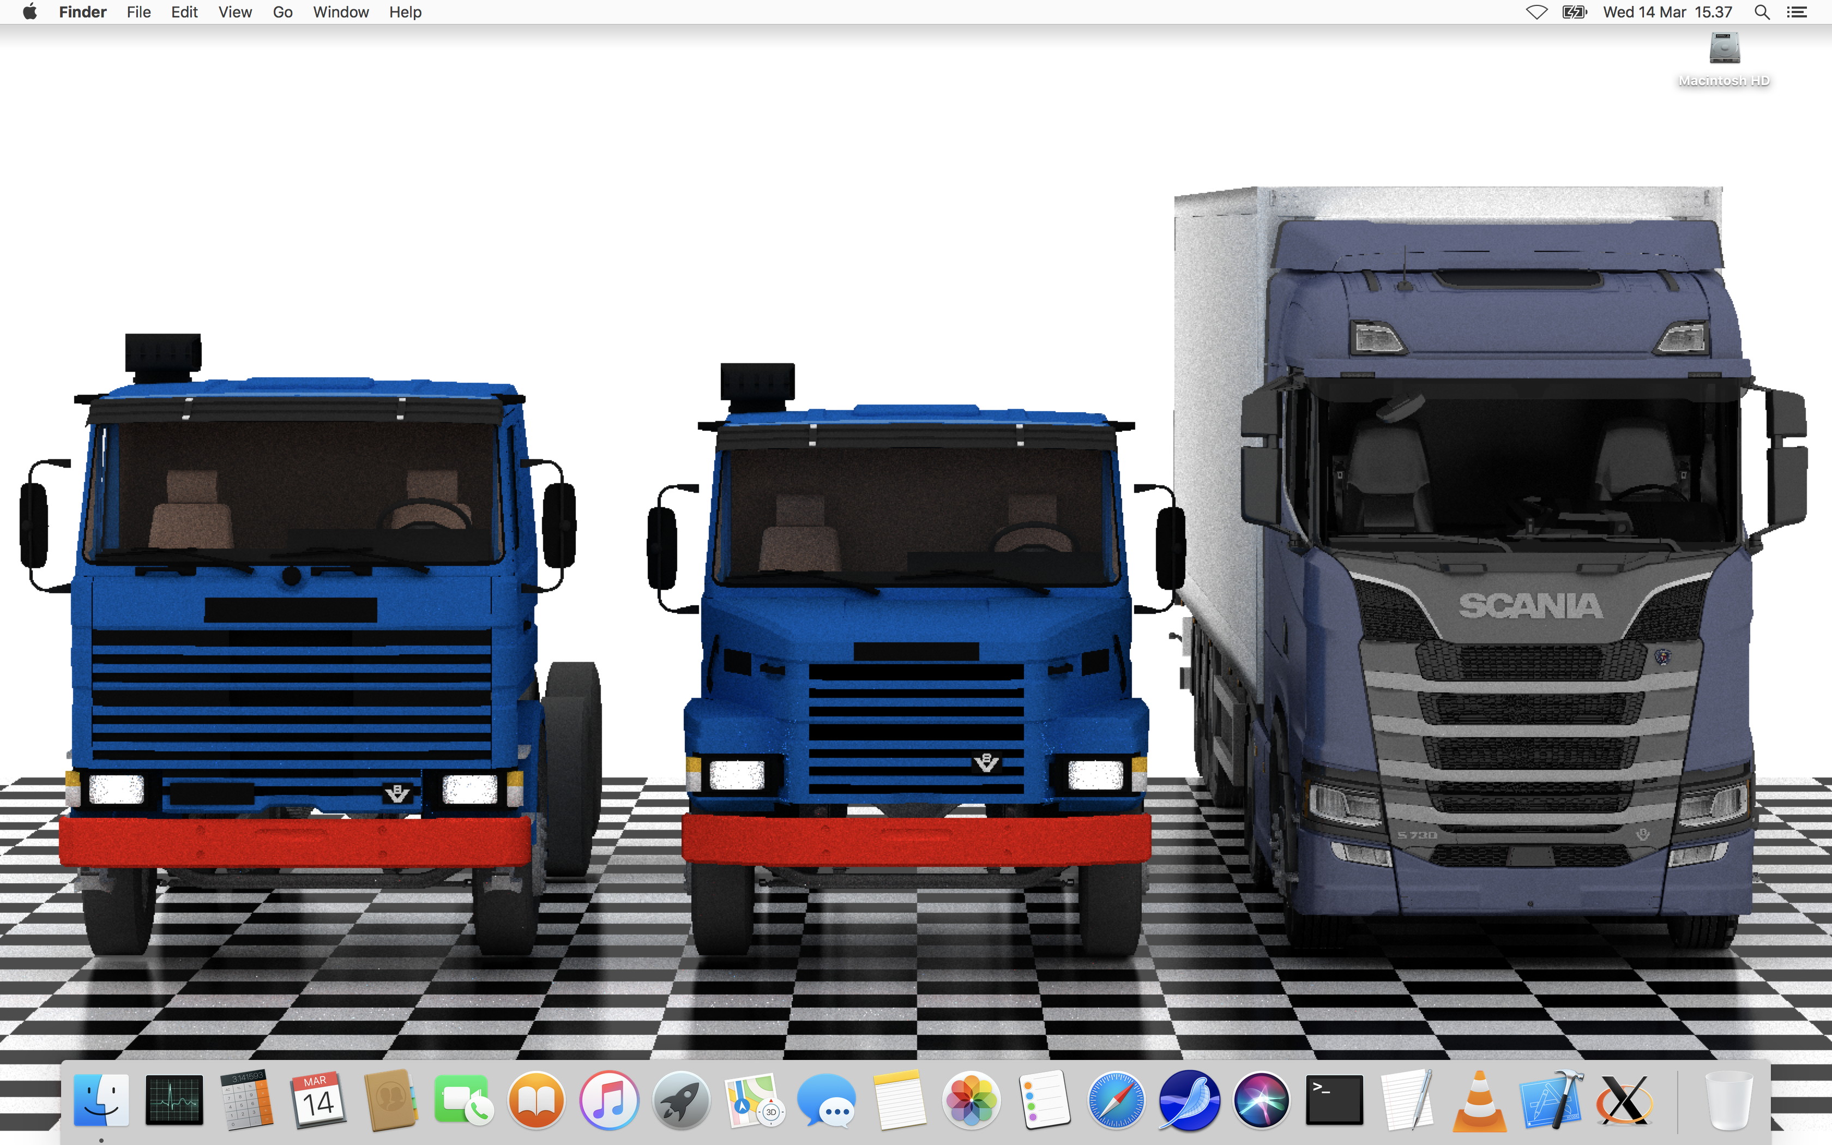Open the Window menu
1832x1145 pixels.
point(341,12)
